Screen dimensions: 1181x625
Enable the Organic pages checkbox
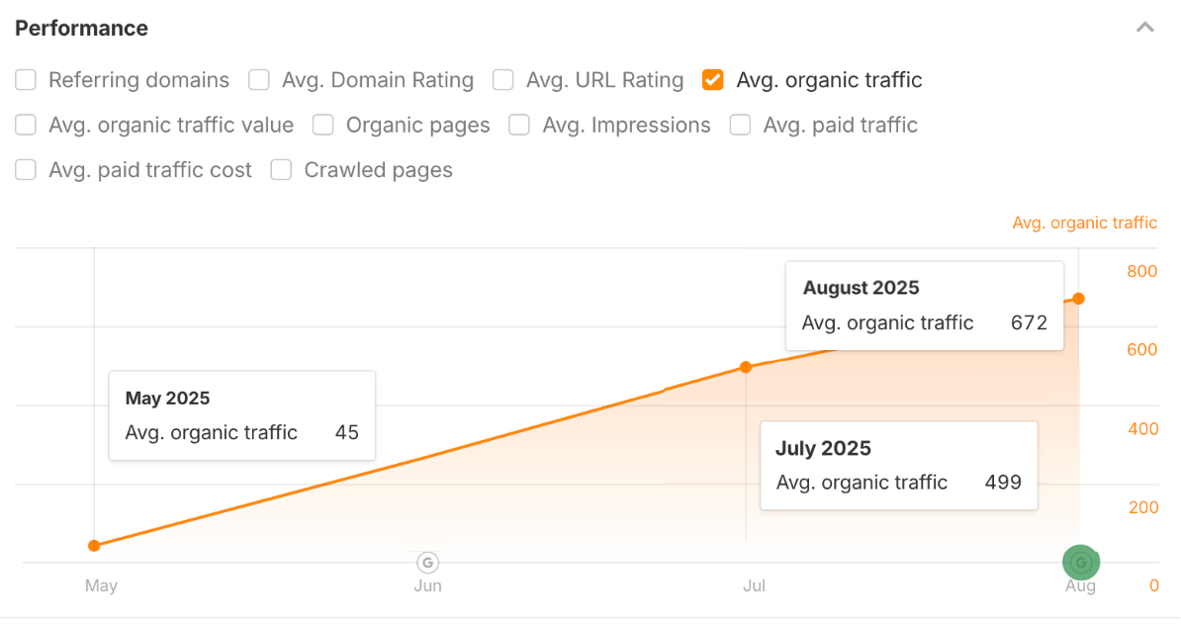click(x=322, y=125)
